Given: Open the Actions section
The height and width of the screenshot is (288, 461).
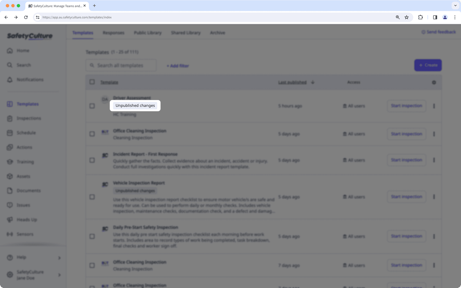Looking at the screenshot, I should coord(24,147).
